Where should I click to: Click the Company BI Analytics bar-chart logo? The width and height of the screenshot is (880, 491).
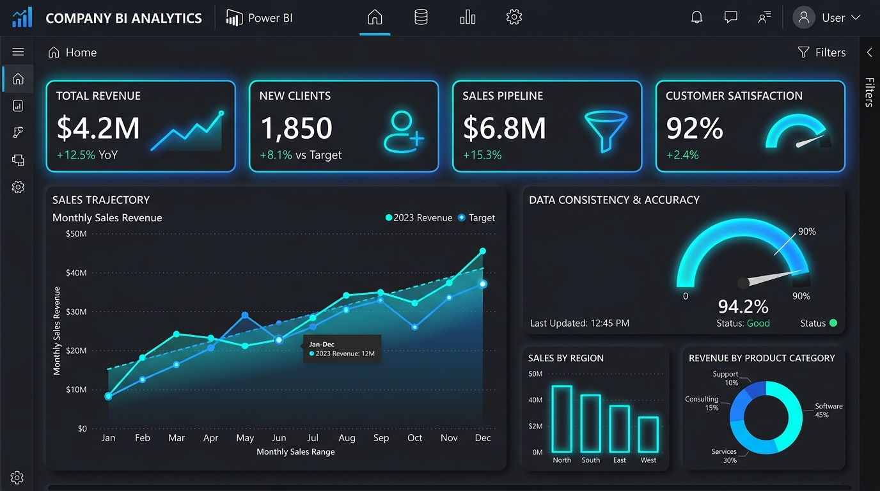click(x=22, y=17)
